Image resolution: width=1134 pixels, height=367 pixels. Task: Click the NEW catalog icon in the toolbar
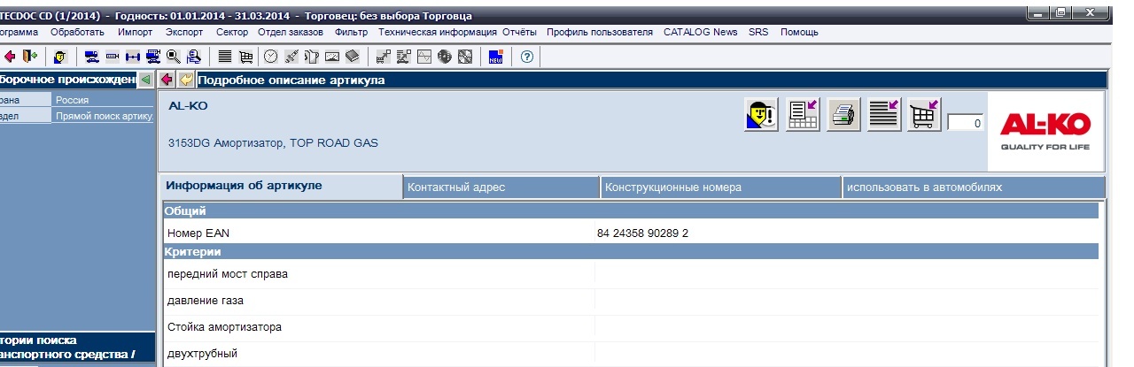tap(495, 57)
